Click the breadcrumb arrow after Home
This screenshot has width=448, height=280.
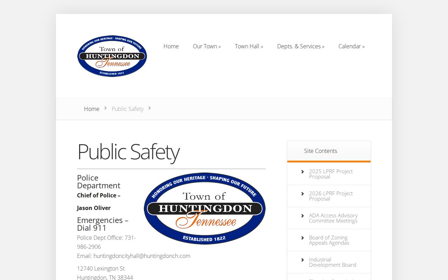[105, 108]
